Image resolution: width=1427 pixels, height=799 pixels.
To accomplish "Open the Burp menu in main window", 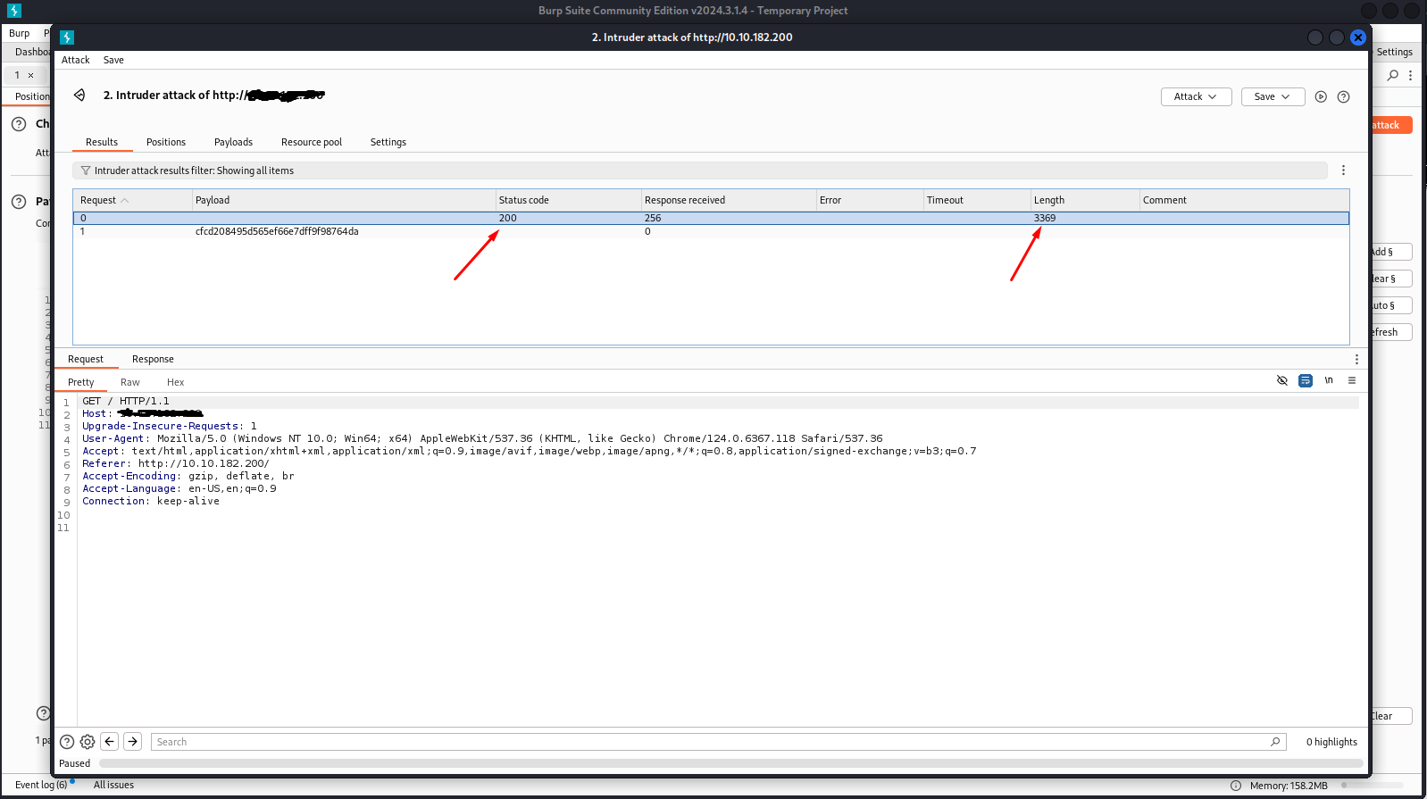I will [x=19, y=33].
